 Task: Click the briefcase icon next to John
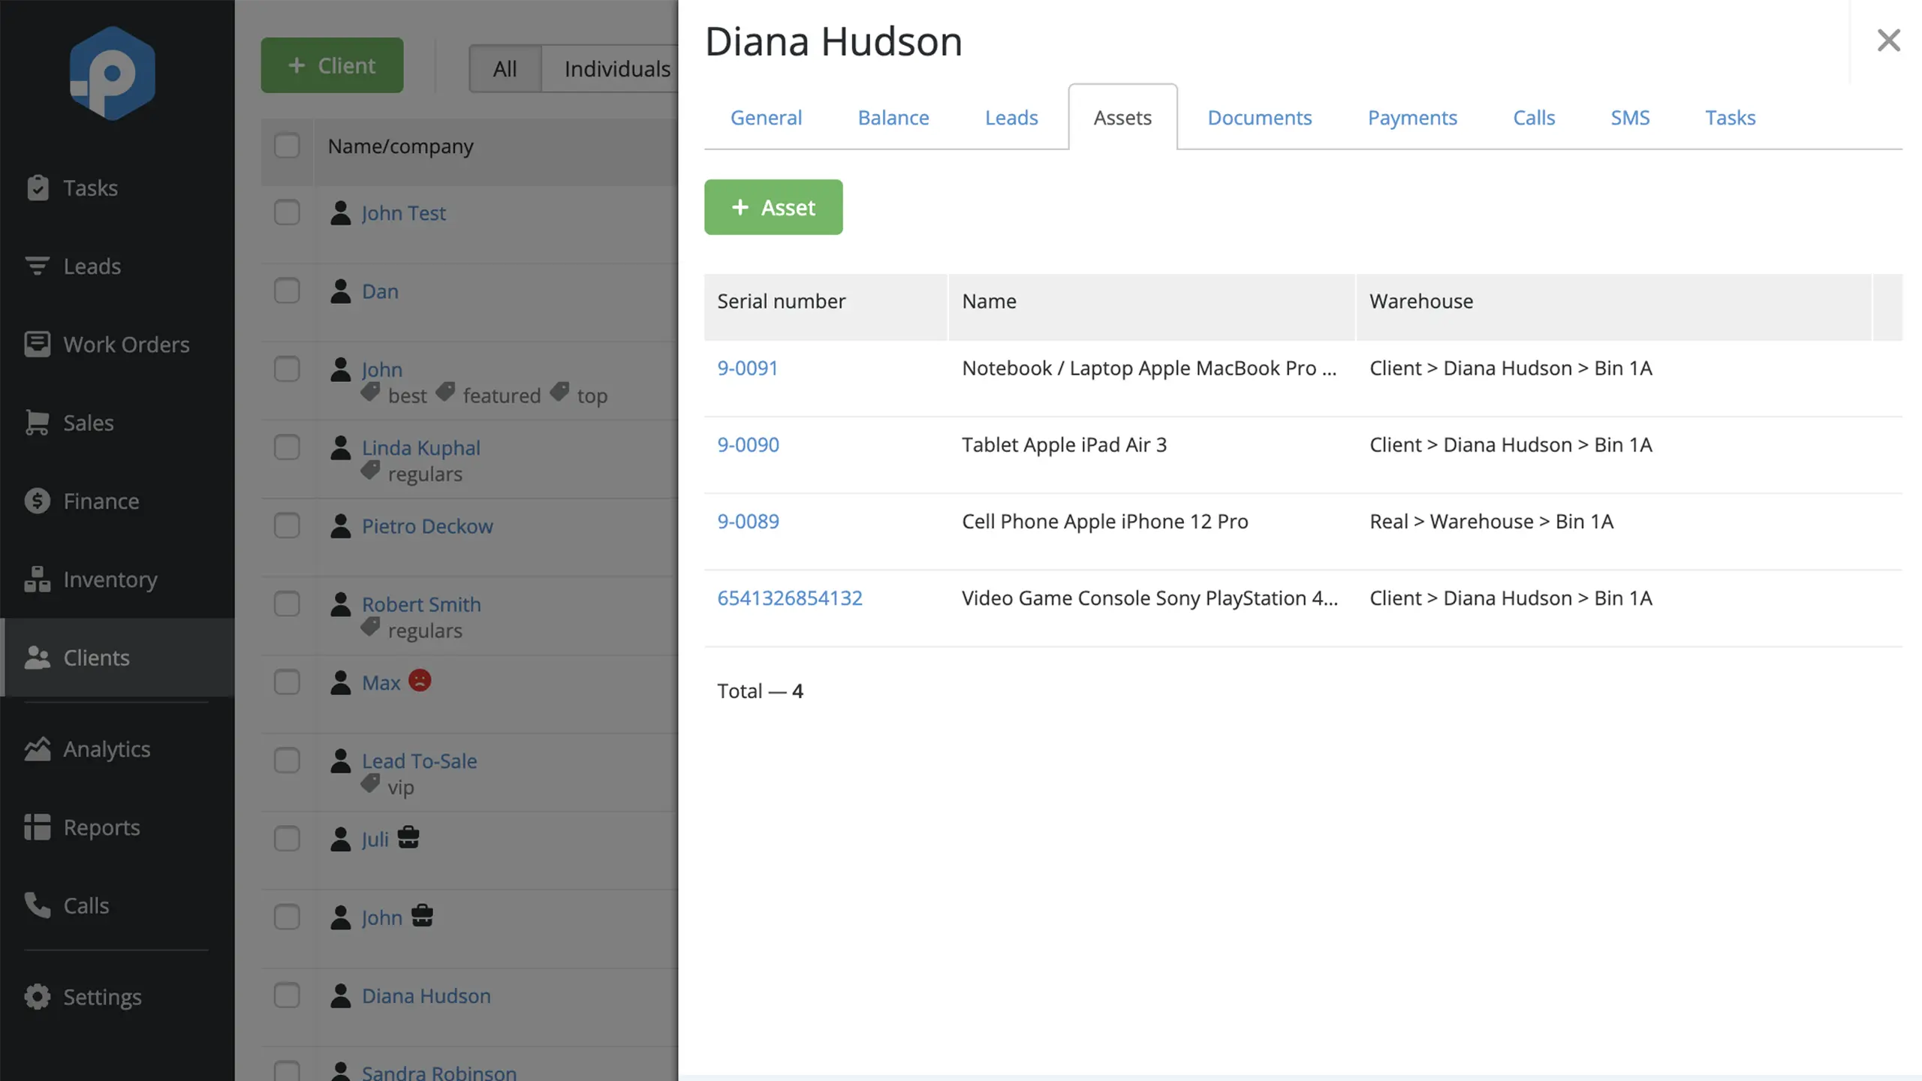(x=422, y=915)
